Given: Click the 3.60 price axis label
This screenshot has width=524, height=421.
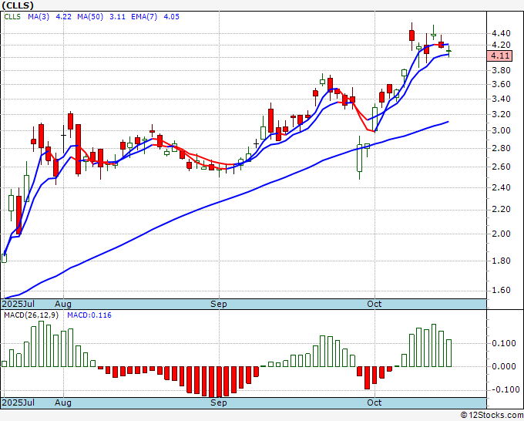Looking at the screenshot, I should 501,84.
